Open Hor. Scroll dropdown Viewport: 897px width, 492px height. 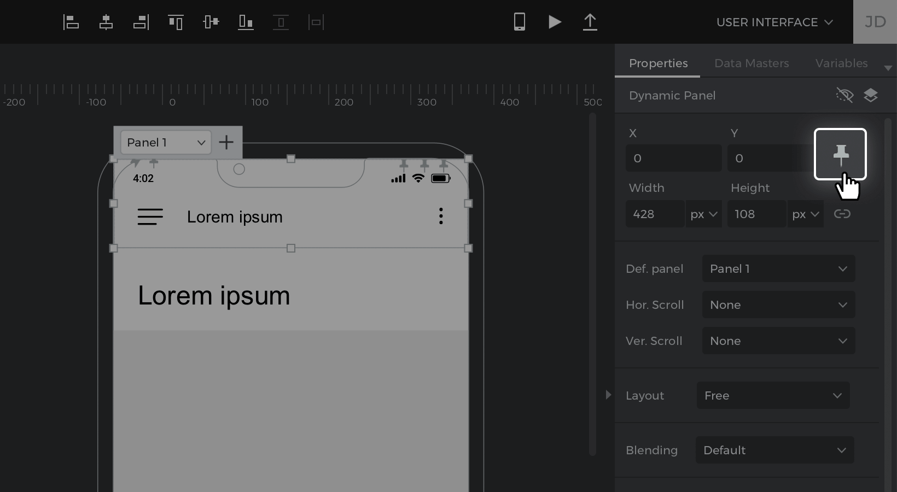(778, 304)
